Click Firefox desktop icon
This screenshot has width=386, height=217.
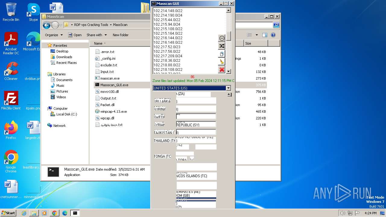[11, 130]
